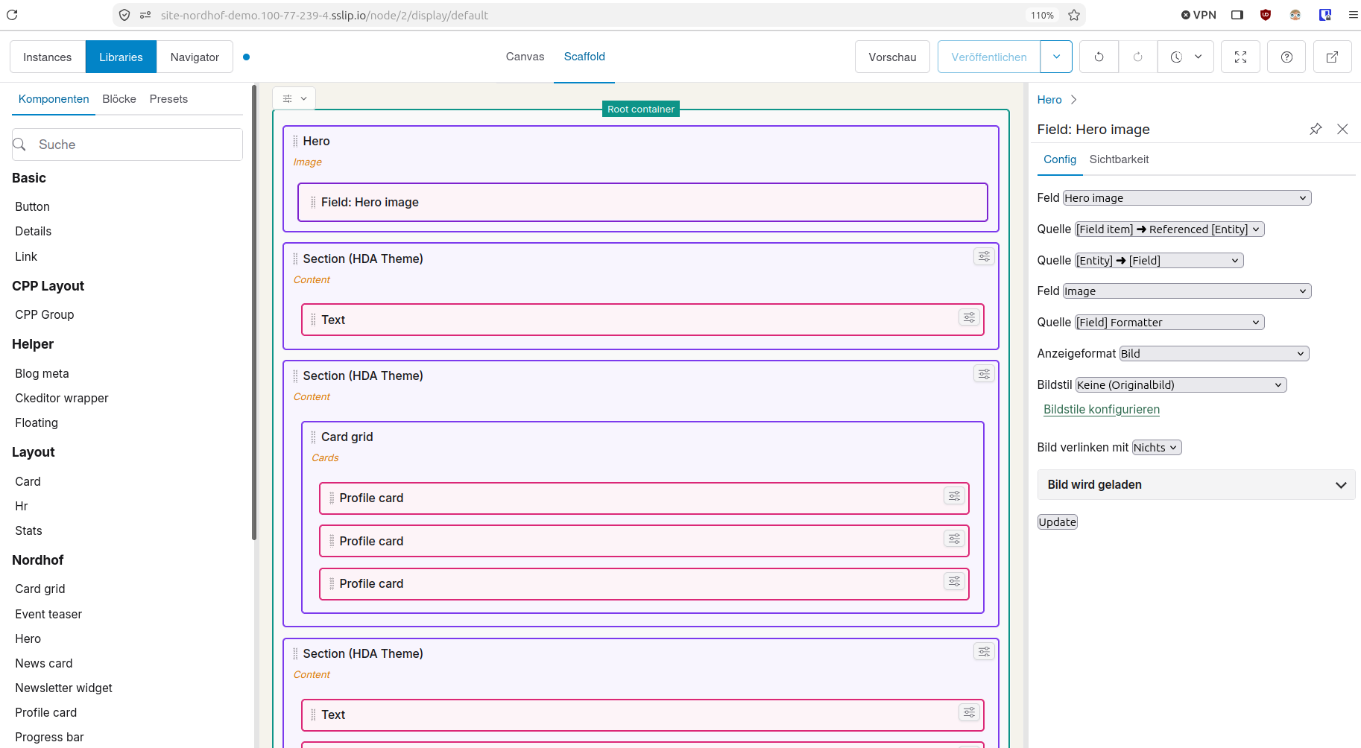Click the Hero breadcrumb link
The image size is (1361, 748).
[1049, 100]
